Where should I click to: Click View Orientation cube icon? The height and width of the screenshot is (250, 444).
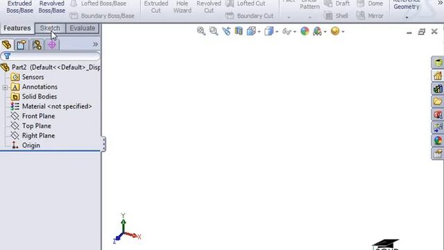point(251,31)
